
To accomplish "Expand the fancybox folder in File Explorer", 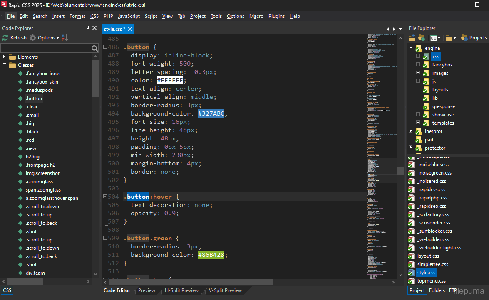I will [x=418, y=65].
